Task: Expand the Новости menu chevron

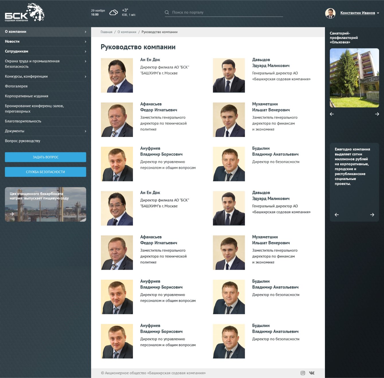Action: [x=85, y=42]
